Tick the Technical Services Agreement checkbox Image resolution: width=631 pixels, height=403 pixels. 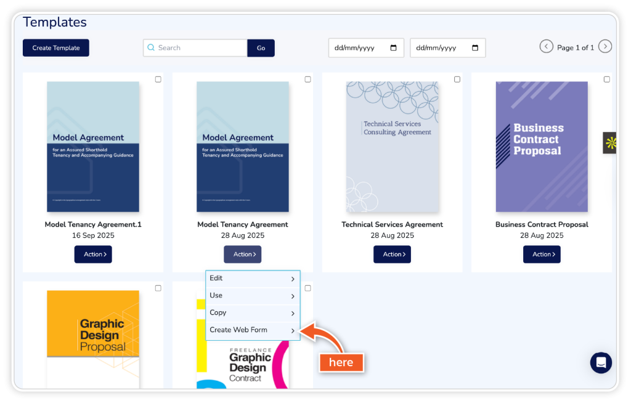(x=457, y=79)
